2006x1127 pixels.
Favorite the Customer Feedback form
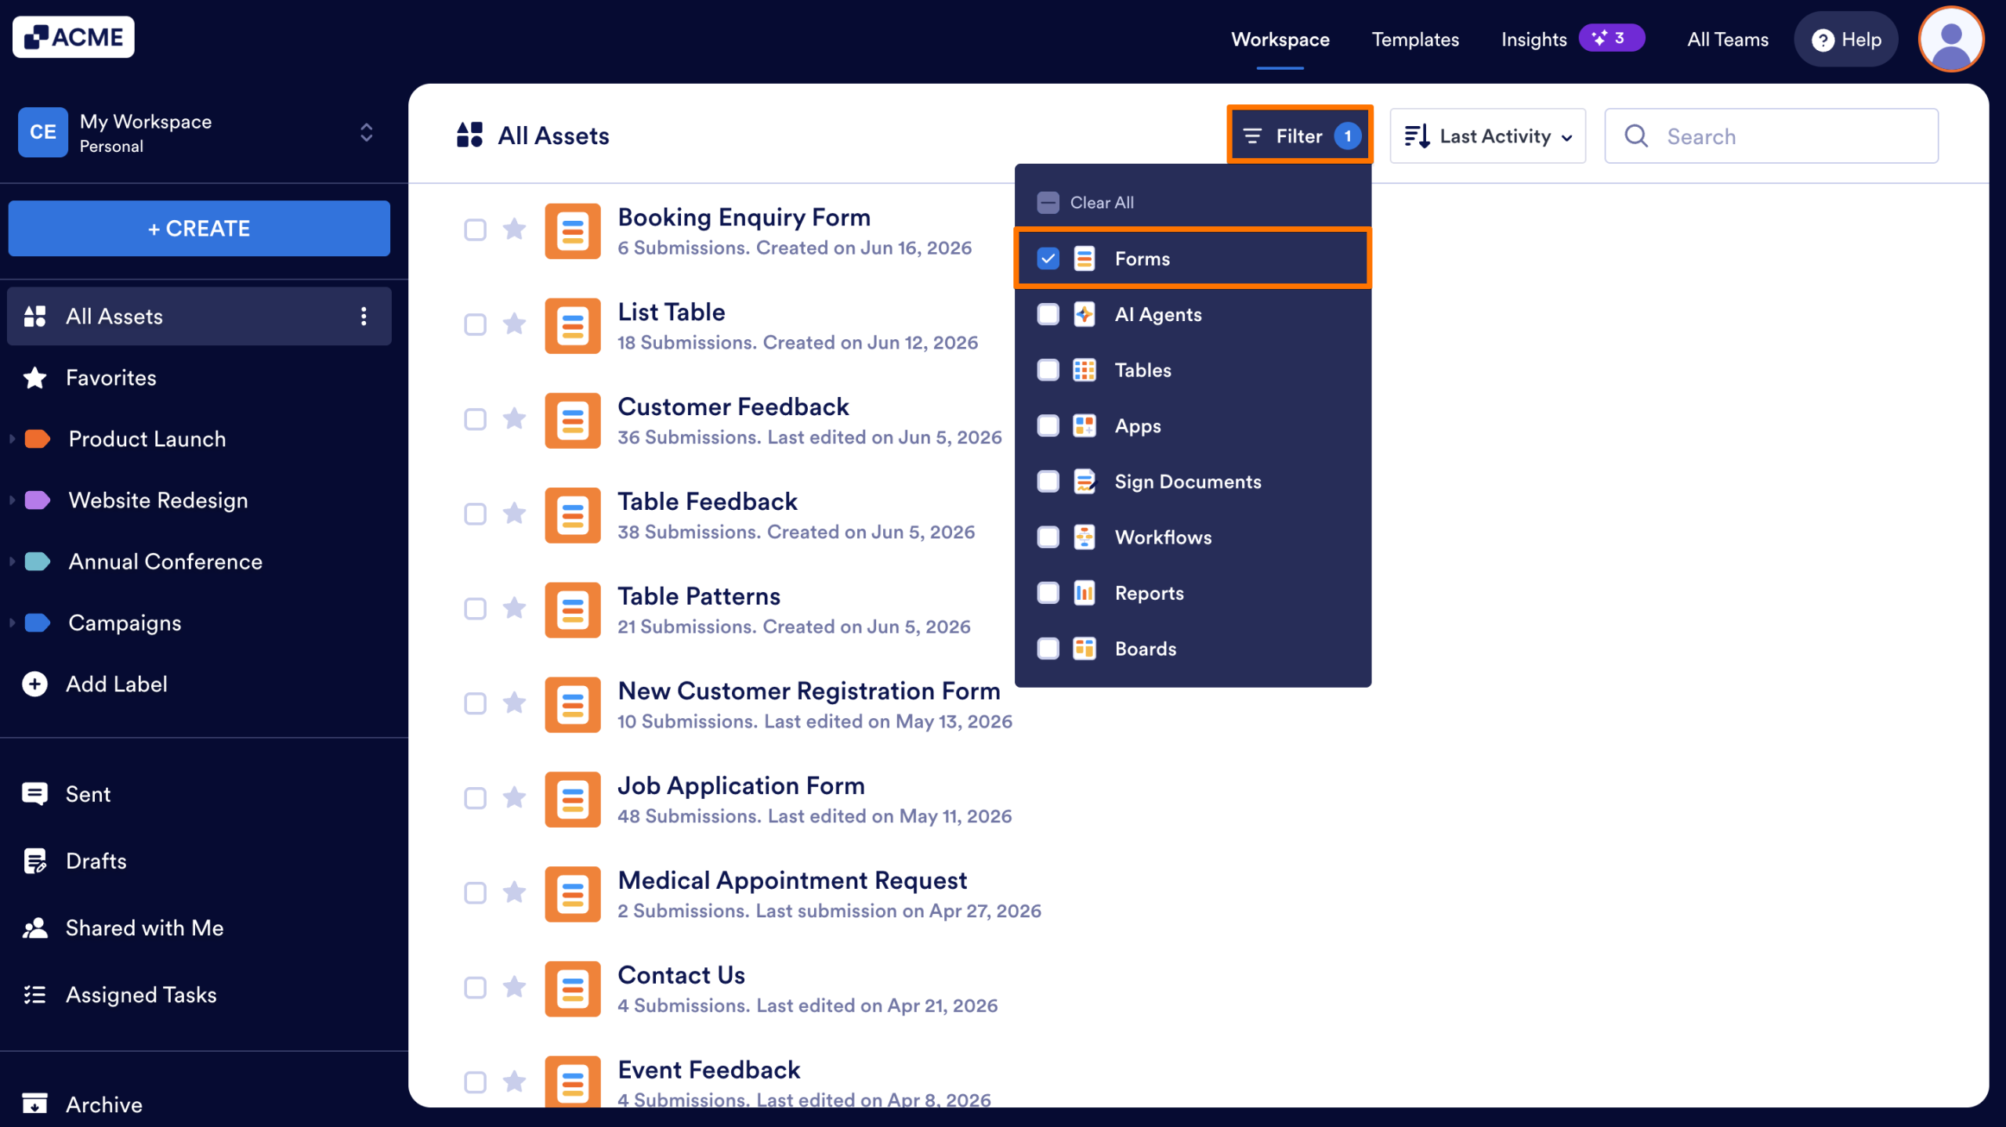coord(514,419)
